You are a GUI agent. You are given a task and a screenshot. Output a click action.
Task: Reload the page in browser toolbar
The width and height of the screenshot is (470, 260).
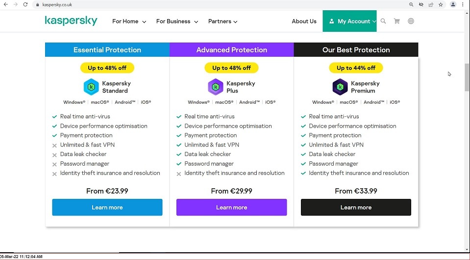click(x=25, y=4)
